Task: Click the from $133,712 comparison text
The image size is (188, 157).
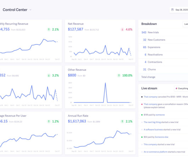Action: click(92, 29)
